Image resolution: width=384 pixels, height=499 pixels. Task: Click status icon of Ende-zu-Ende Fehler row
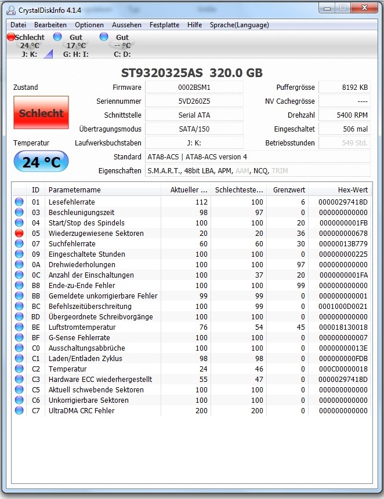pyautogui.click(x=19, y=286)
